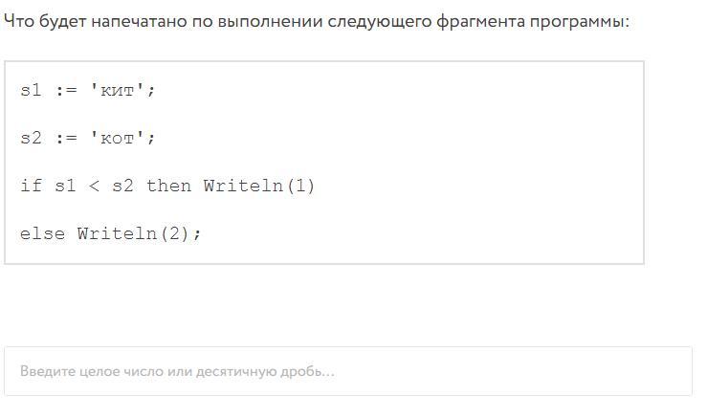707x418 pixels.
Task: Click the less-than sign in the condition
Action: (x=94, y=186)
